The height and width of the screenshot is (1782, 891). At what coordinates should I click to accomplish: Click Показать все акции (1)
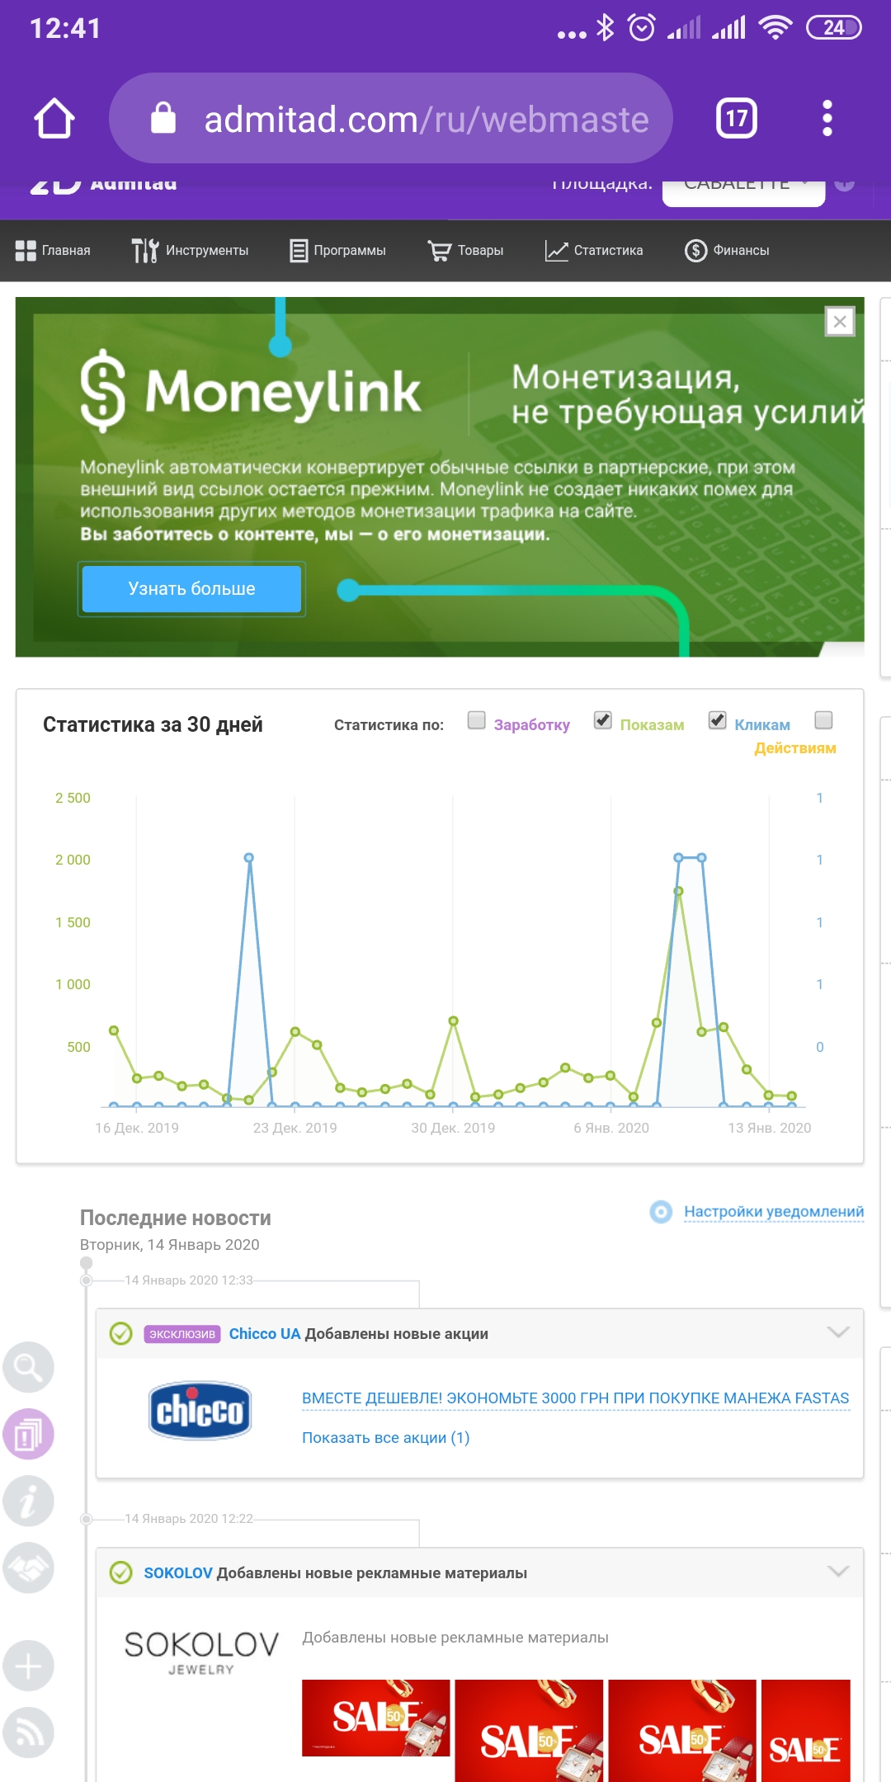tap(385, 1438)
